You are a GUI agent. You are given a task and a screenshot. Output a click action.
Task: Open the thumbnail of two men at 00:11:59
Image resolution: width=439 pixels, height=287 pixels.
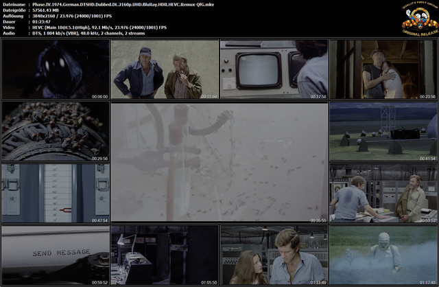coord(165,69)
